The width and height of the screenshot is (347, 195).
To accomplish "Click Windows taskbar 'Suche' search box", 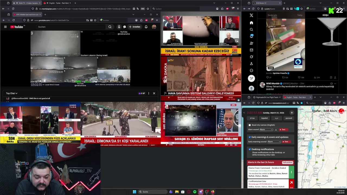I will tap(152, 192).
